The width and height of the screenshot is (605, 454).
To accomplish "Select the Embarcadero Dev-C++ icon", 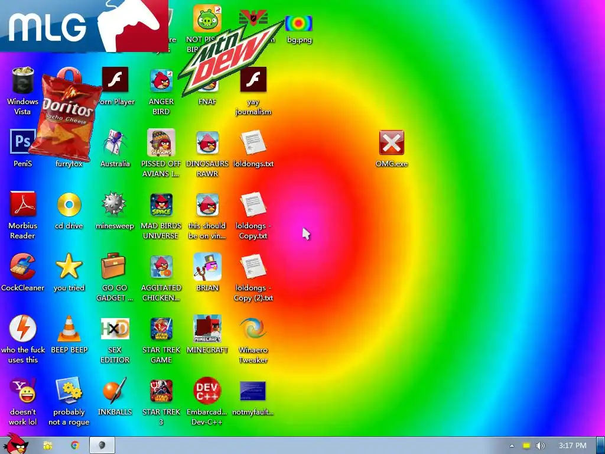I will 207,391.
